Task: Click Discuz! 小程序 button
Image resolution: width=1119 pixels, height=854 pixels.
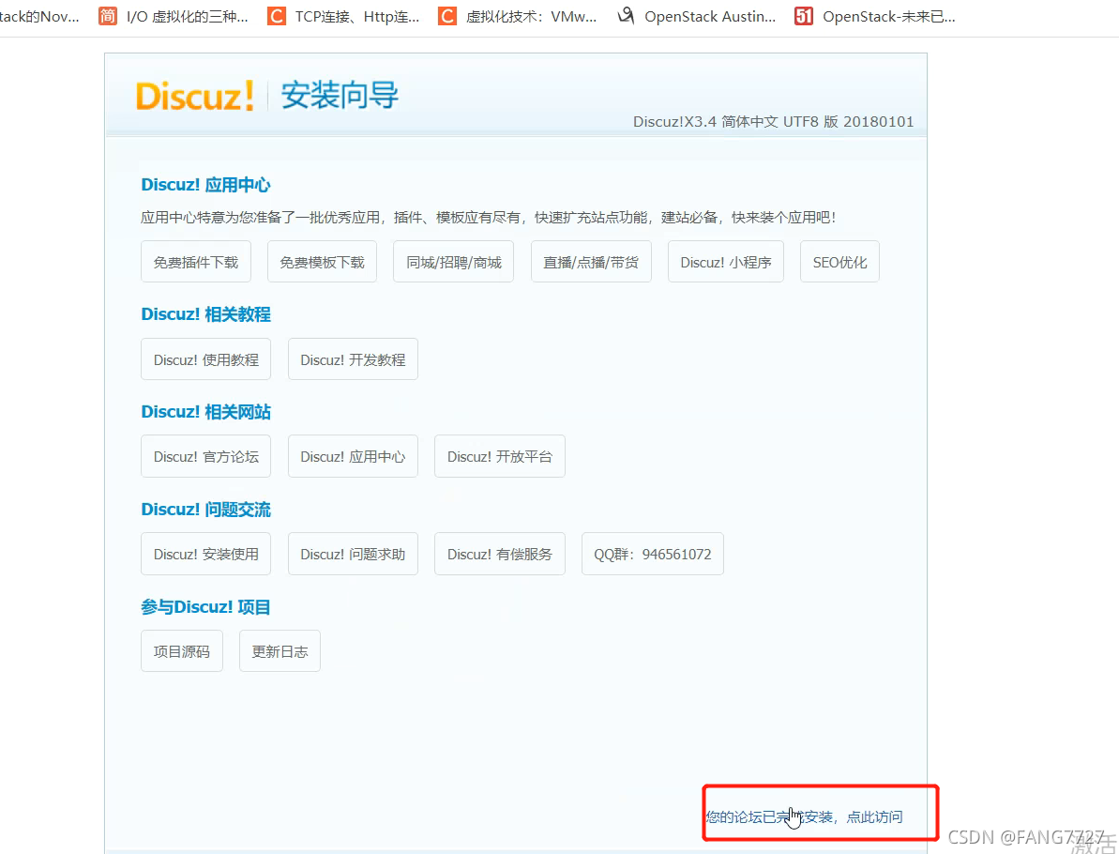Action: 726,262
